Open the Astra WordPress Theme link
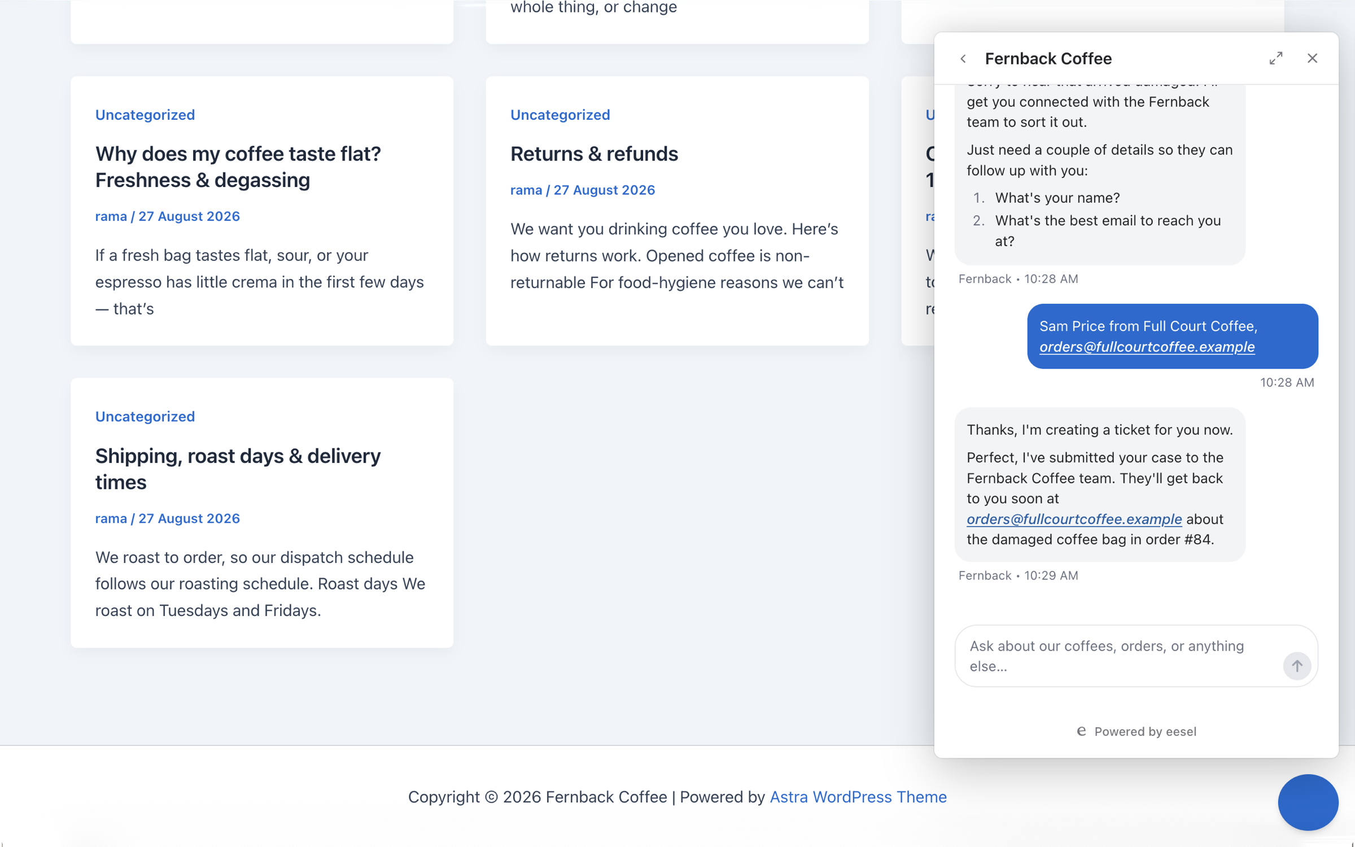Screen dimensions: 1355x847 click(858, 797)
